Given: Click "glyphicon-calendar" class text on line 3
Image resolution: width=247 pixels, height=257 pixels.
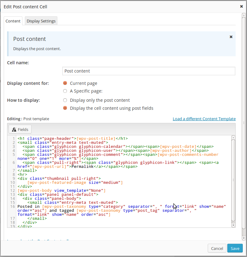Looking at the screenshot, I should (x=101, y=147).
